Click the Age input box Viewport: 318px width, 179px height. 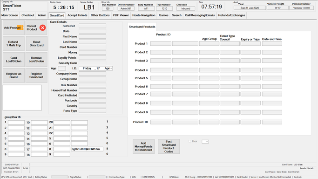click(62, 69)
